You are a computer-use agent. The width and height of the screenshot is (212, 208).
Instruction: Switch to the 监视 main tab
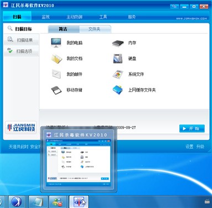(x=45, y=17)
